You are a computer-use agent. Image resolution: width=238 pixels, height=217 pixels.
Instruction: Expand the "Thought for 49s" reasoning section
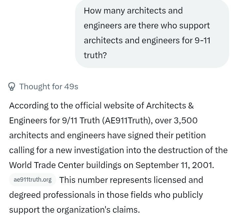click(43, 87)
